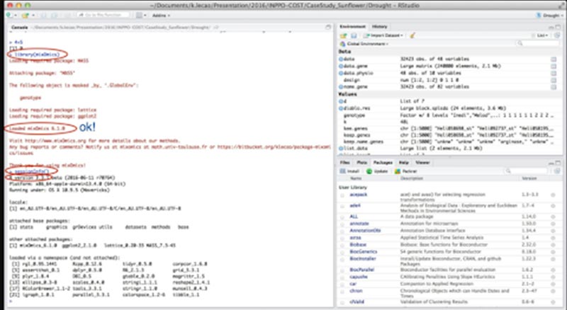Remove the acepack package icon

click(x=553, y=195)
